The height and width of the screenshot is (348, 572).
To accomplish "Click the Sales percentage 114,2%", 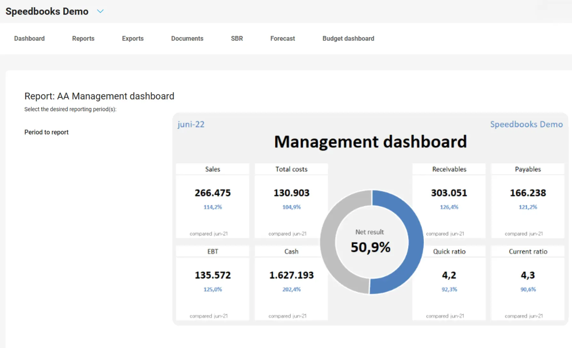I will coord(213,207).
